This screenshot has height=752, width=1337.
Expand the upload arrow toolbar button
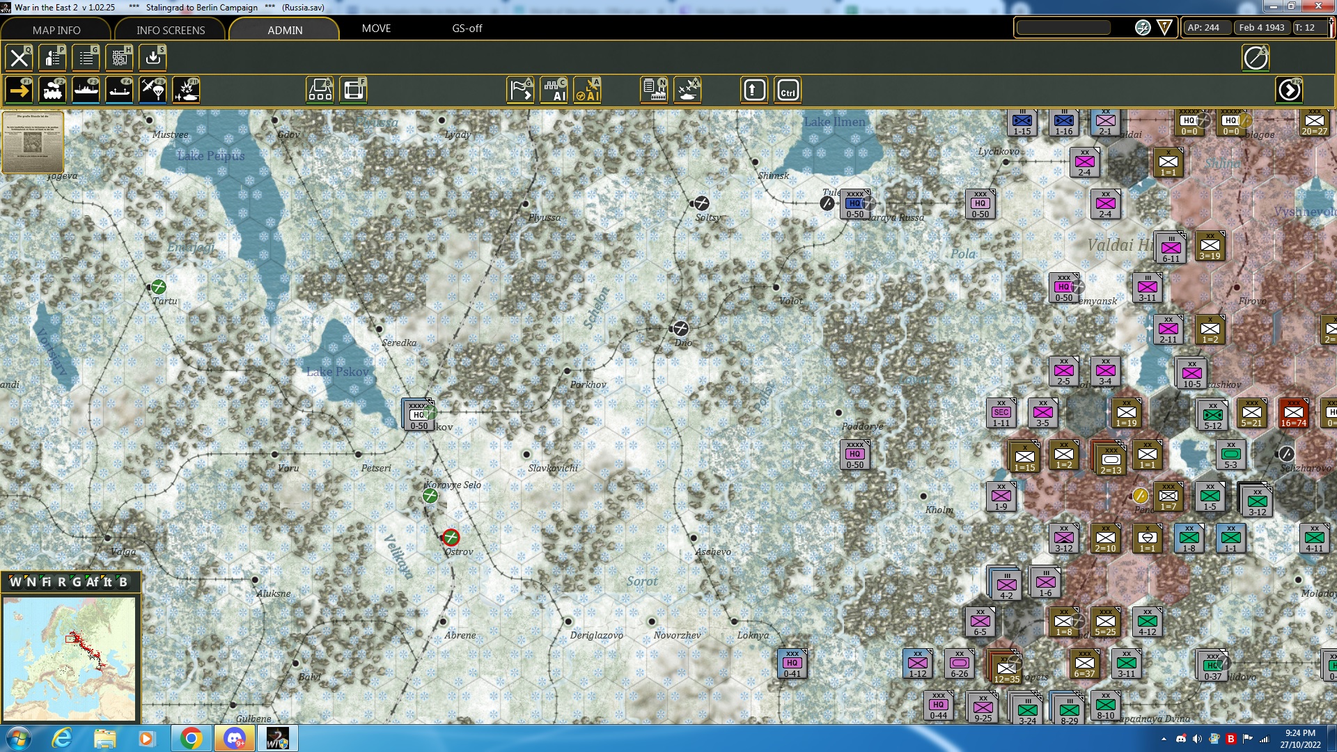click(754, 91)
